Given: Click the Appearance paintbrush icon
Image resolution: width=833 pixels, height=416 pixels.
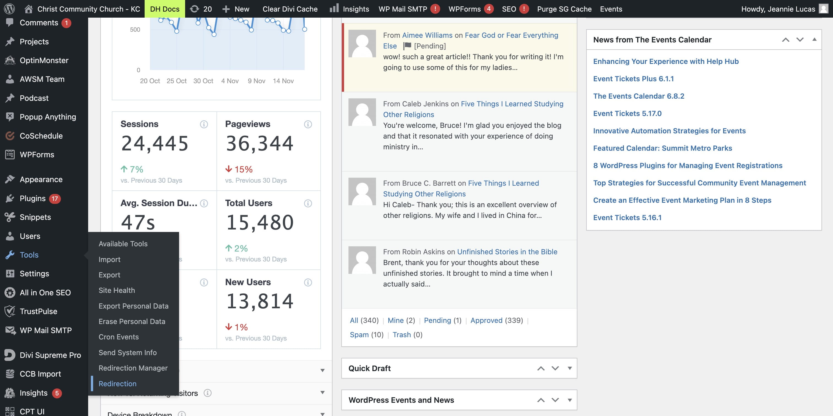Looking at the screenshot, I should point(10,179).
